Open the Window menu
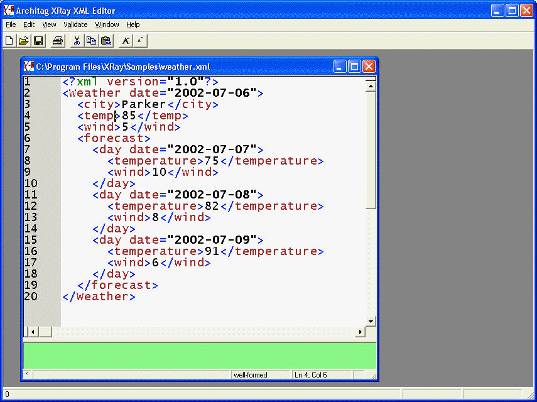Screen dimensions: 537x402 coord(107,24)
